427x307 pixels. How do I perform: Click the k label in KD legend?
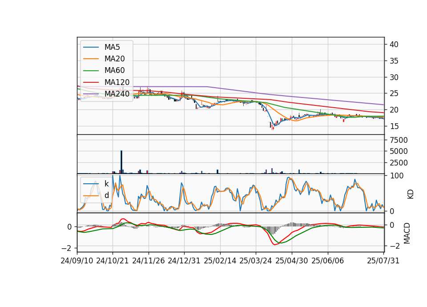[x=106, y=184]
